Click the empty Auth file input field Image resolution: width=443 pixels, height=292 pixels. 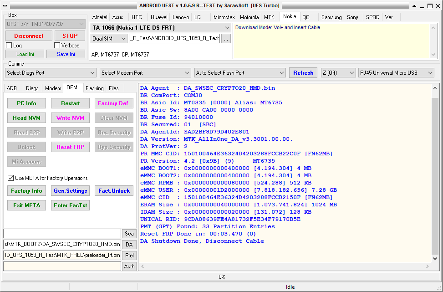click(x=62, y=266)
